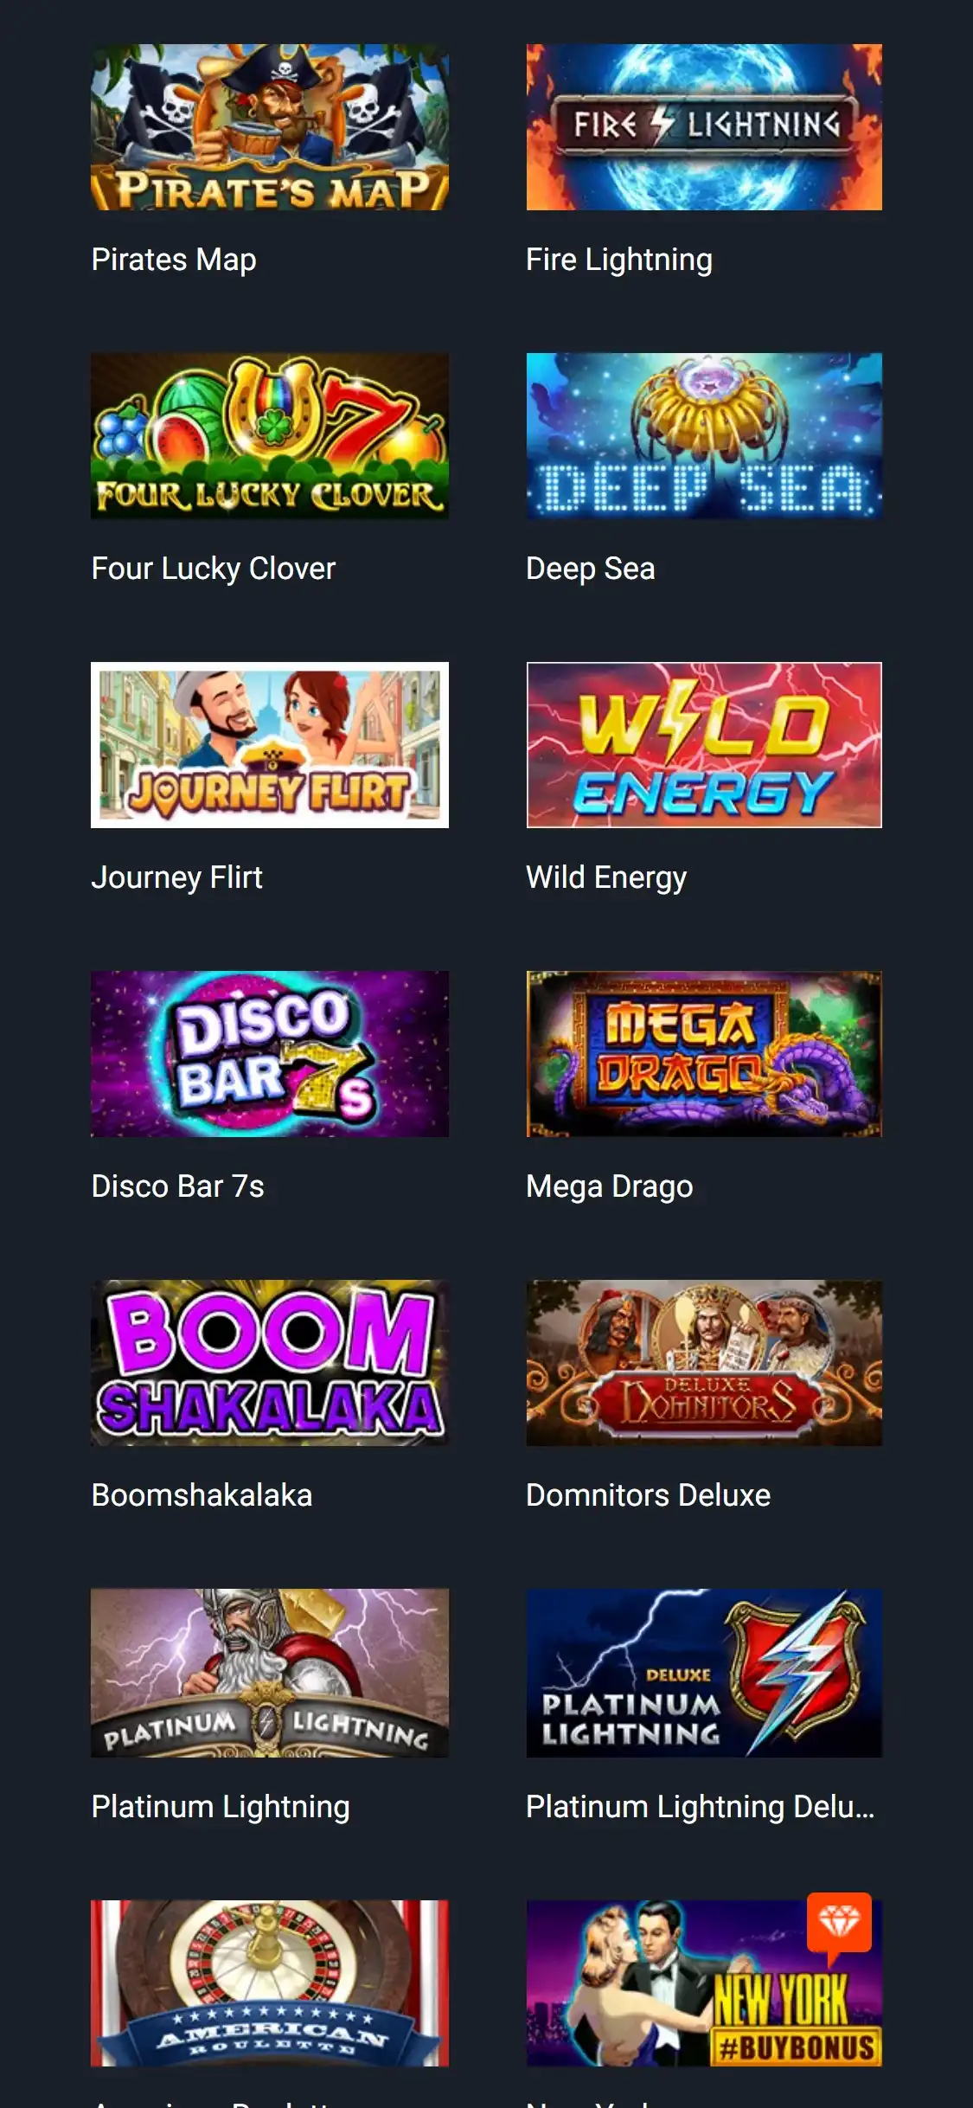Click the Wild Energy title text
Screen dimensions: 973x2108
pyautogui.click(x=606, y=877)
